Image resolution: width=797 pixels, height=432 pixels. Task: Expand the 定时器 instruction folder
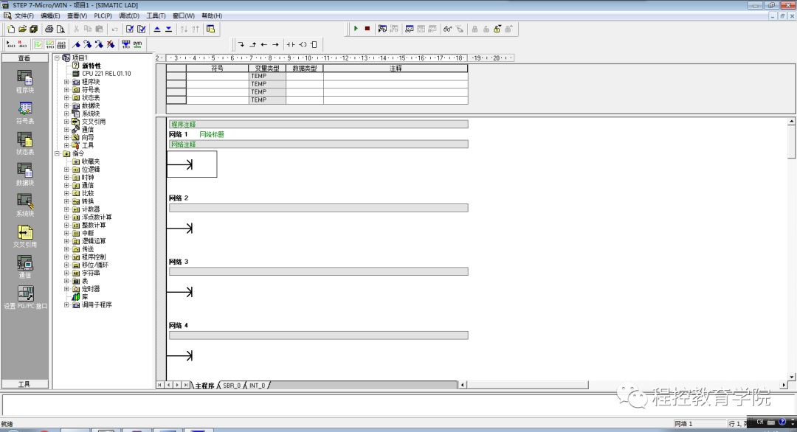66,289
